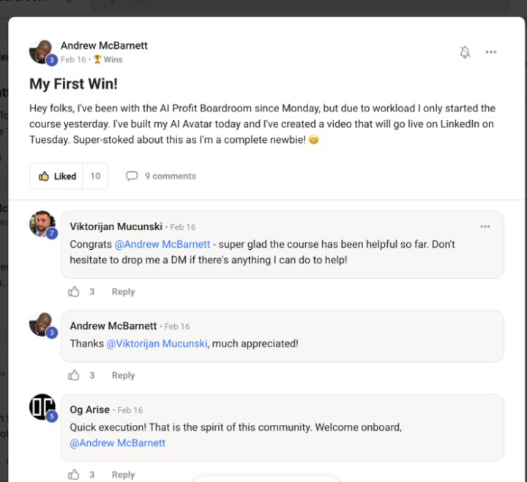Click the @Andrew McBarnett mention in Viktorijan's comment
The width and height of the screenshot is (527, 482).
(162, 244)
